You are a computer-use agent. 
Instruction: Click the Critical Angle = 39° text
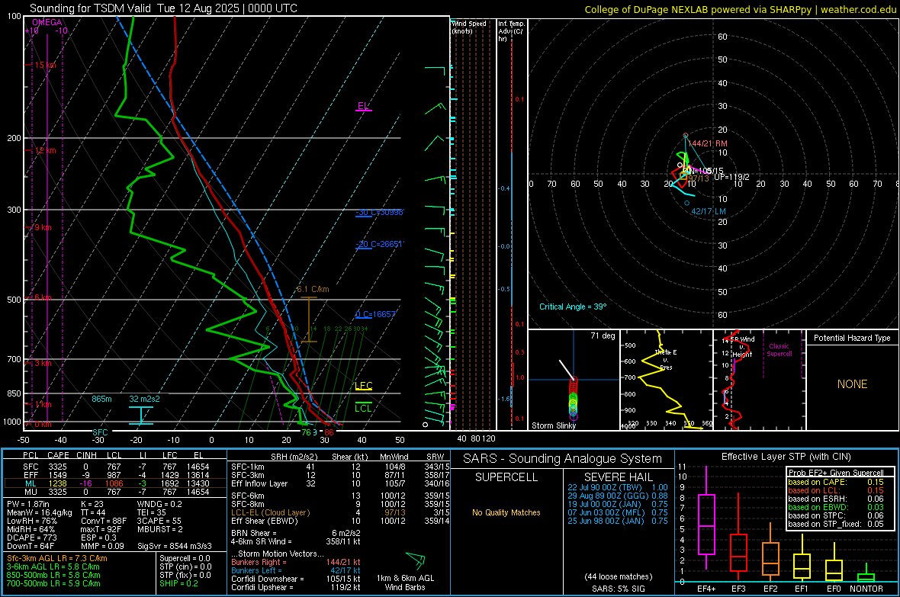coord(573,307)
